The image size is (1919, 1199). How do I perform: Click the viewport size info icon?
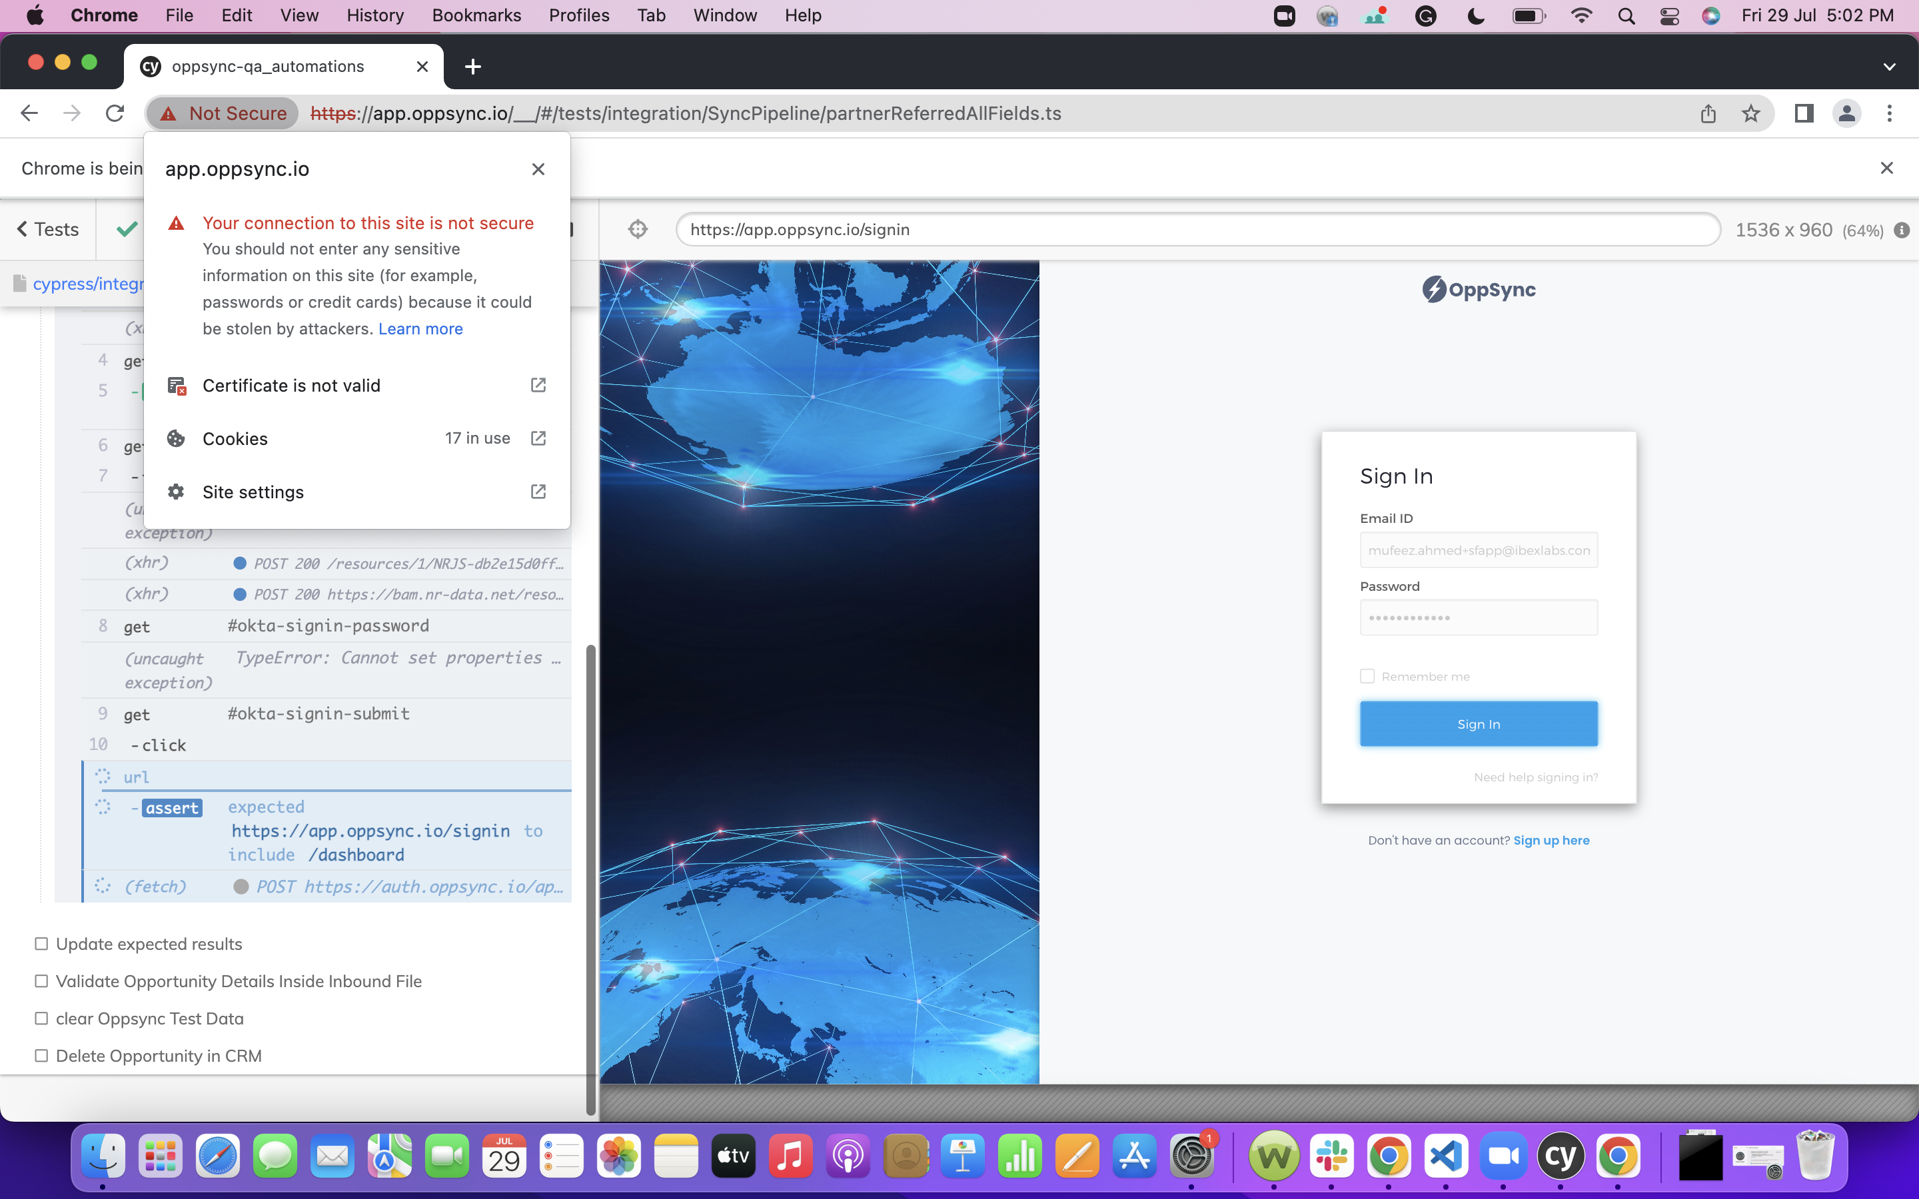click(x=1902, y=230)
